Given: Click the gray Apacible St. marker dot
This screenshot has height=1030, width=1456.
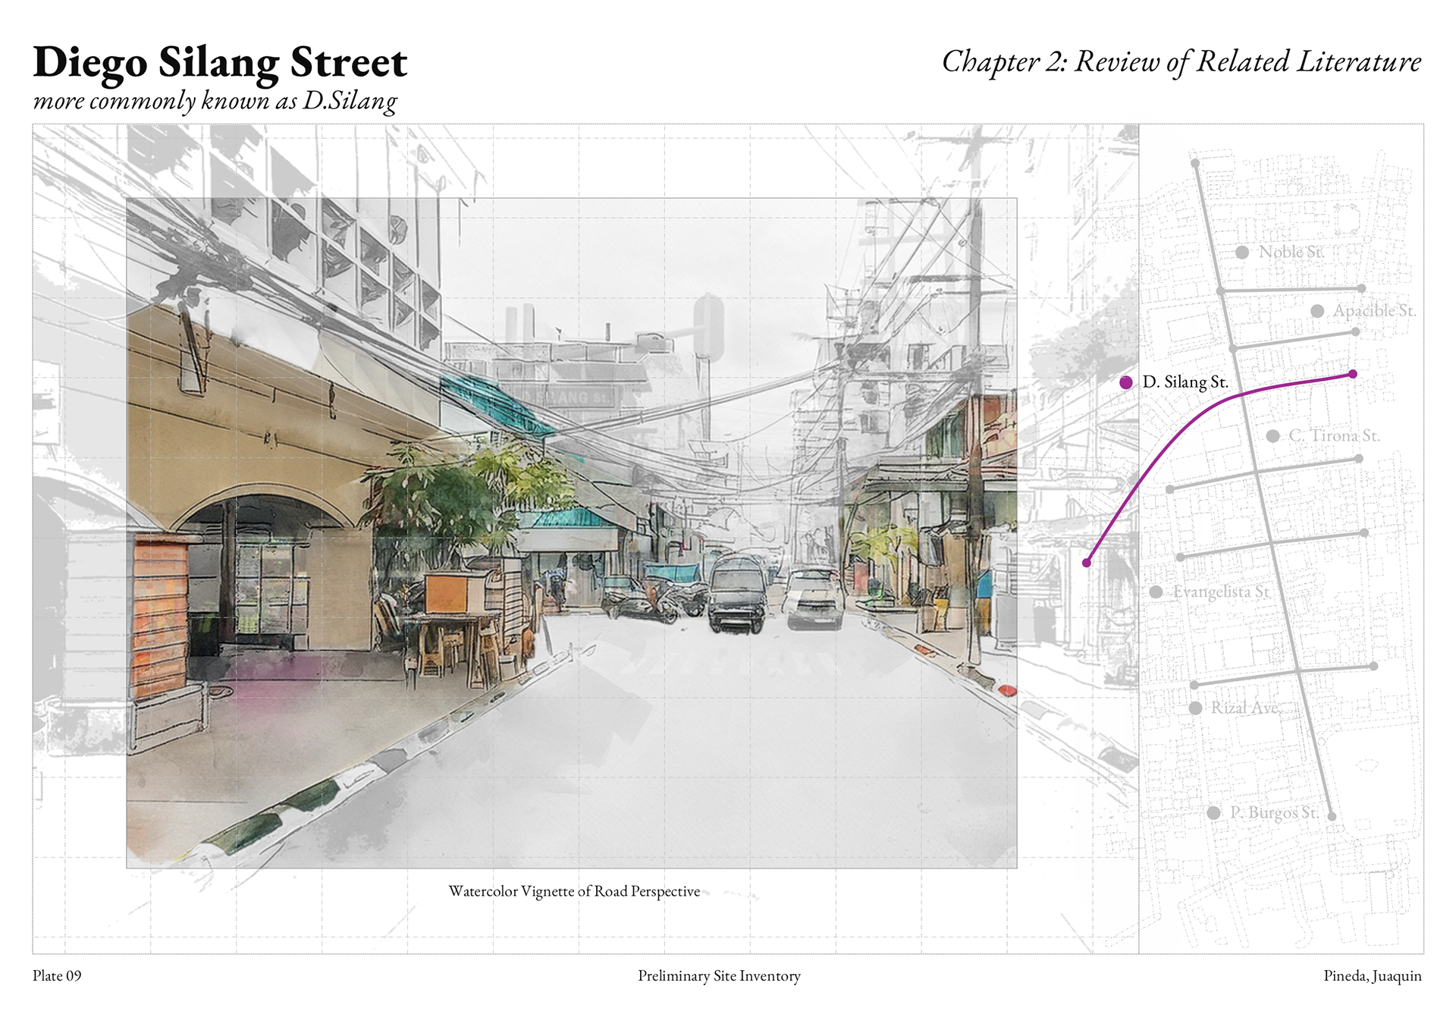Looking at the screenshot, I should 1317,312.
